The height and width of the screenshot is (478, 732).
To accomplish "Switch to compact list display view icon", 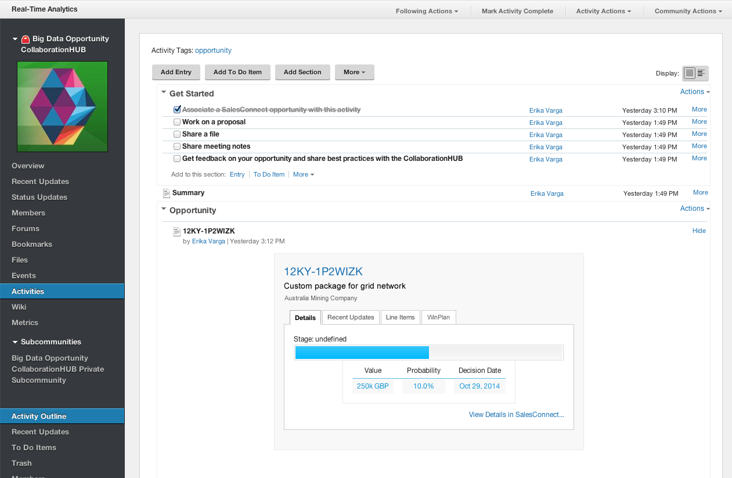I will click(701, 73).
